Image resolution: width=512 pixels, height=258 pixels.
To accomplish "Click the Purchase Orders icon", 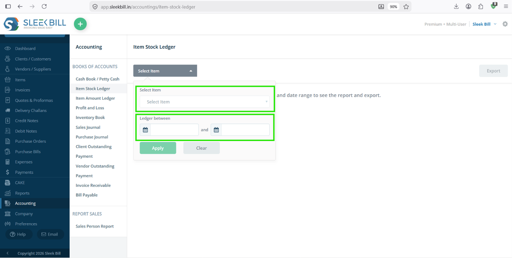I will (x=7, y=141).
